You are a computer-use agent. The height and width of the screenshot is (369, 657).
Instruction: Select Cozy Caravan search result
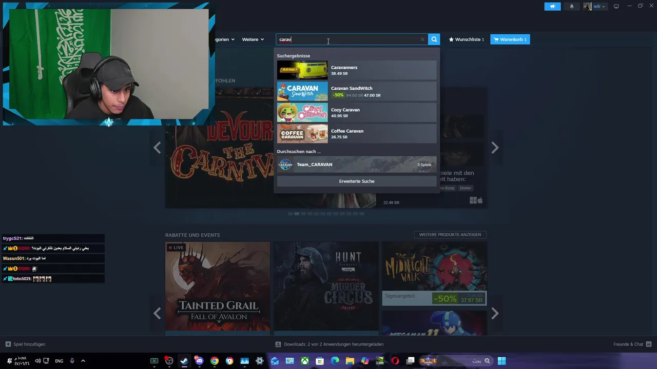pos(357,113)
